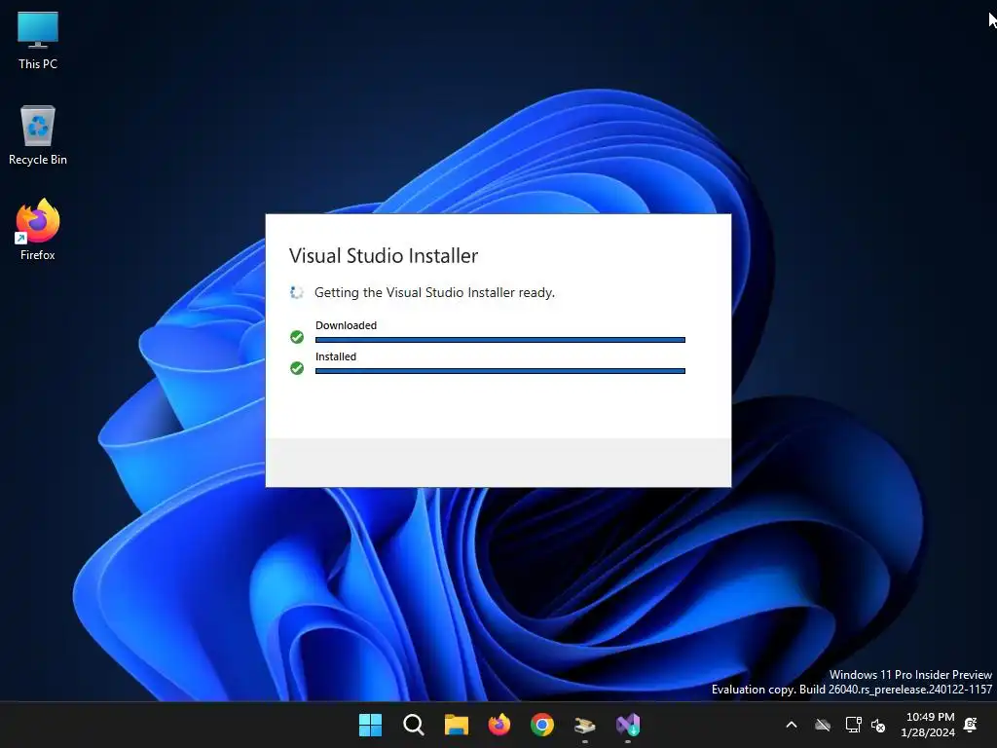Open File Explorer from the taskbar
Screen dimensions: 997x748
point(456,725)
